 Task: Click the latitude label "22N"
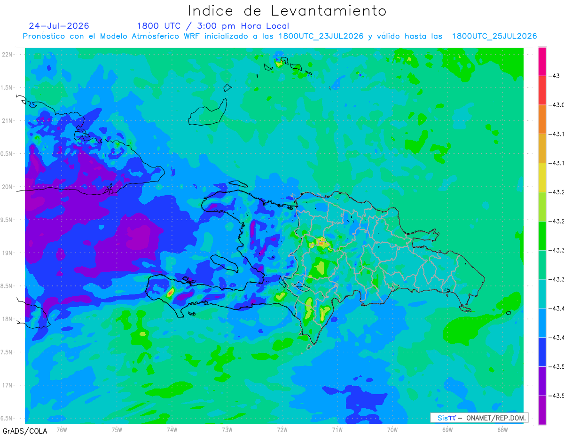click(8, 55)
